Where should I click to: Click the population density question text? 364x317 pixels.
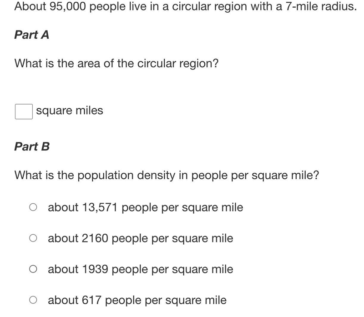[x=167, y=175]
